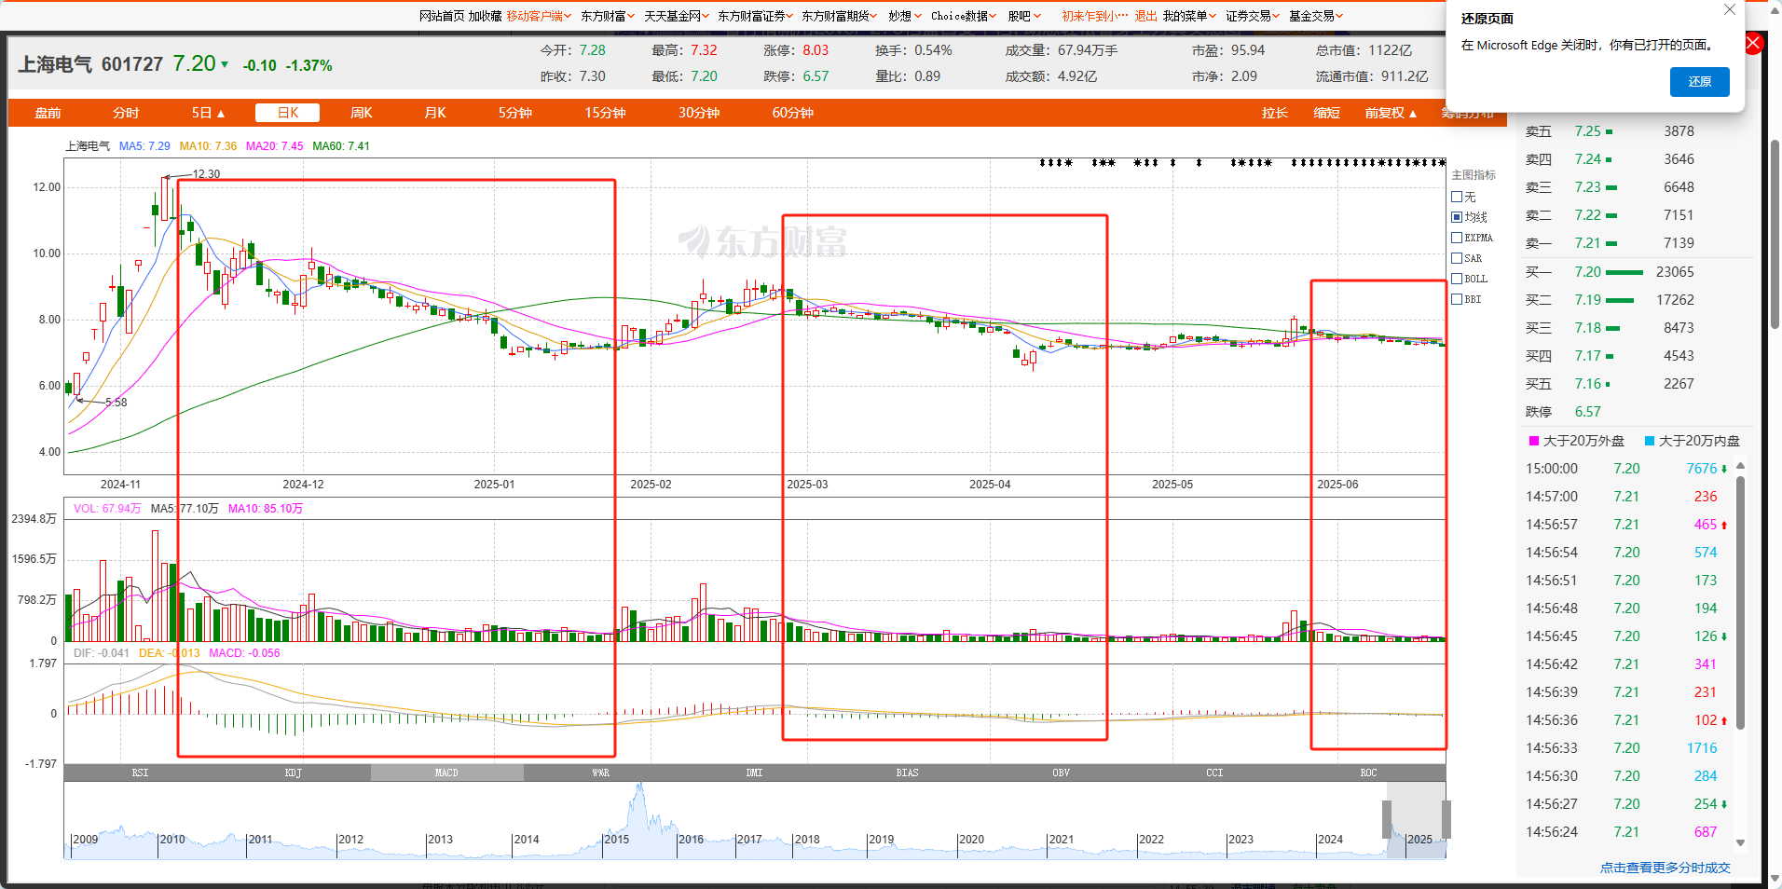This screenshot has width=1782, height=889.
Task: Click the left handle of timeline range slider
Action: point(1386,819)
